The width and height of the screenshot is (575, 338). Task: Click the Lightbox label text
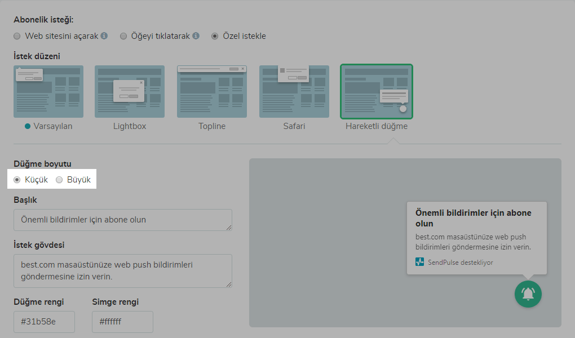coord(130,126)
